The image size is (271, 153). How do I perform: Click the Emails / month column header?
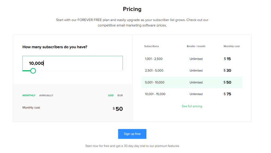click(x=196, y=46)
